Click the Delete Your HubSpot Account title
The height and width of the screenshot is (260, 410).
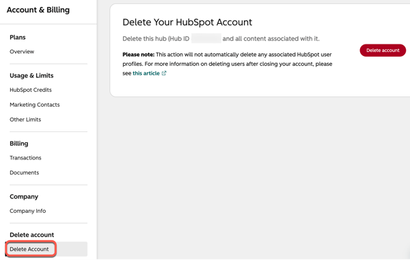coord(187,23)
